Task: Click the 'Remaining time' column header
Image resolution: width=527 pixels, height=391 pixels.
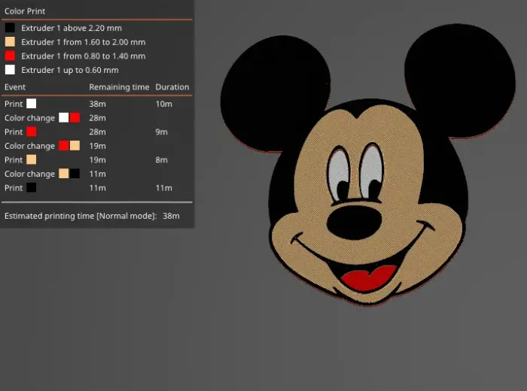Action: [119, 87]
